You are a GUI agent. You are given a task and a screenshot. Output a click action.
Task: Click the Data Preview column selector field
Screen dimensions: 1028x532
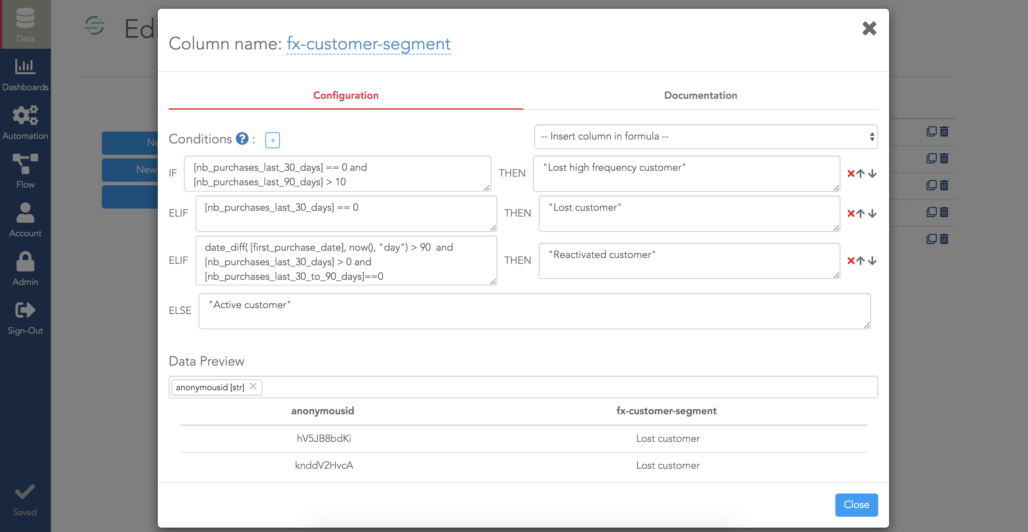point(523,387)
